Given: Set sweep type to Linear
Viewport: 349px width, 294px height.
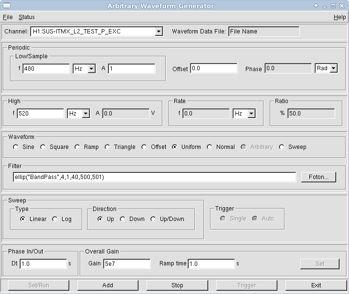Looking at the screenshot, I should pyautogui.click(x=23, y=219).
